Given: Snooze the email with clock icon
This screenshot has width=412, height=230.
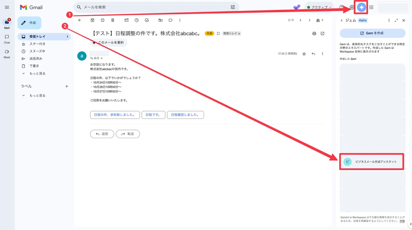Looking at the screenshot, I should coord(137,20).
